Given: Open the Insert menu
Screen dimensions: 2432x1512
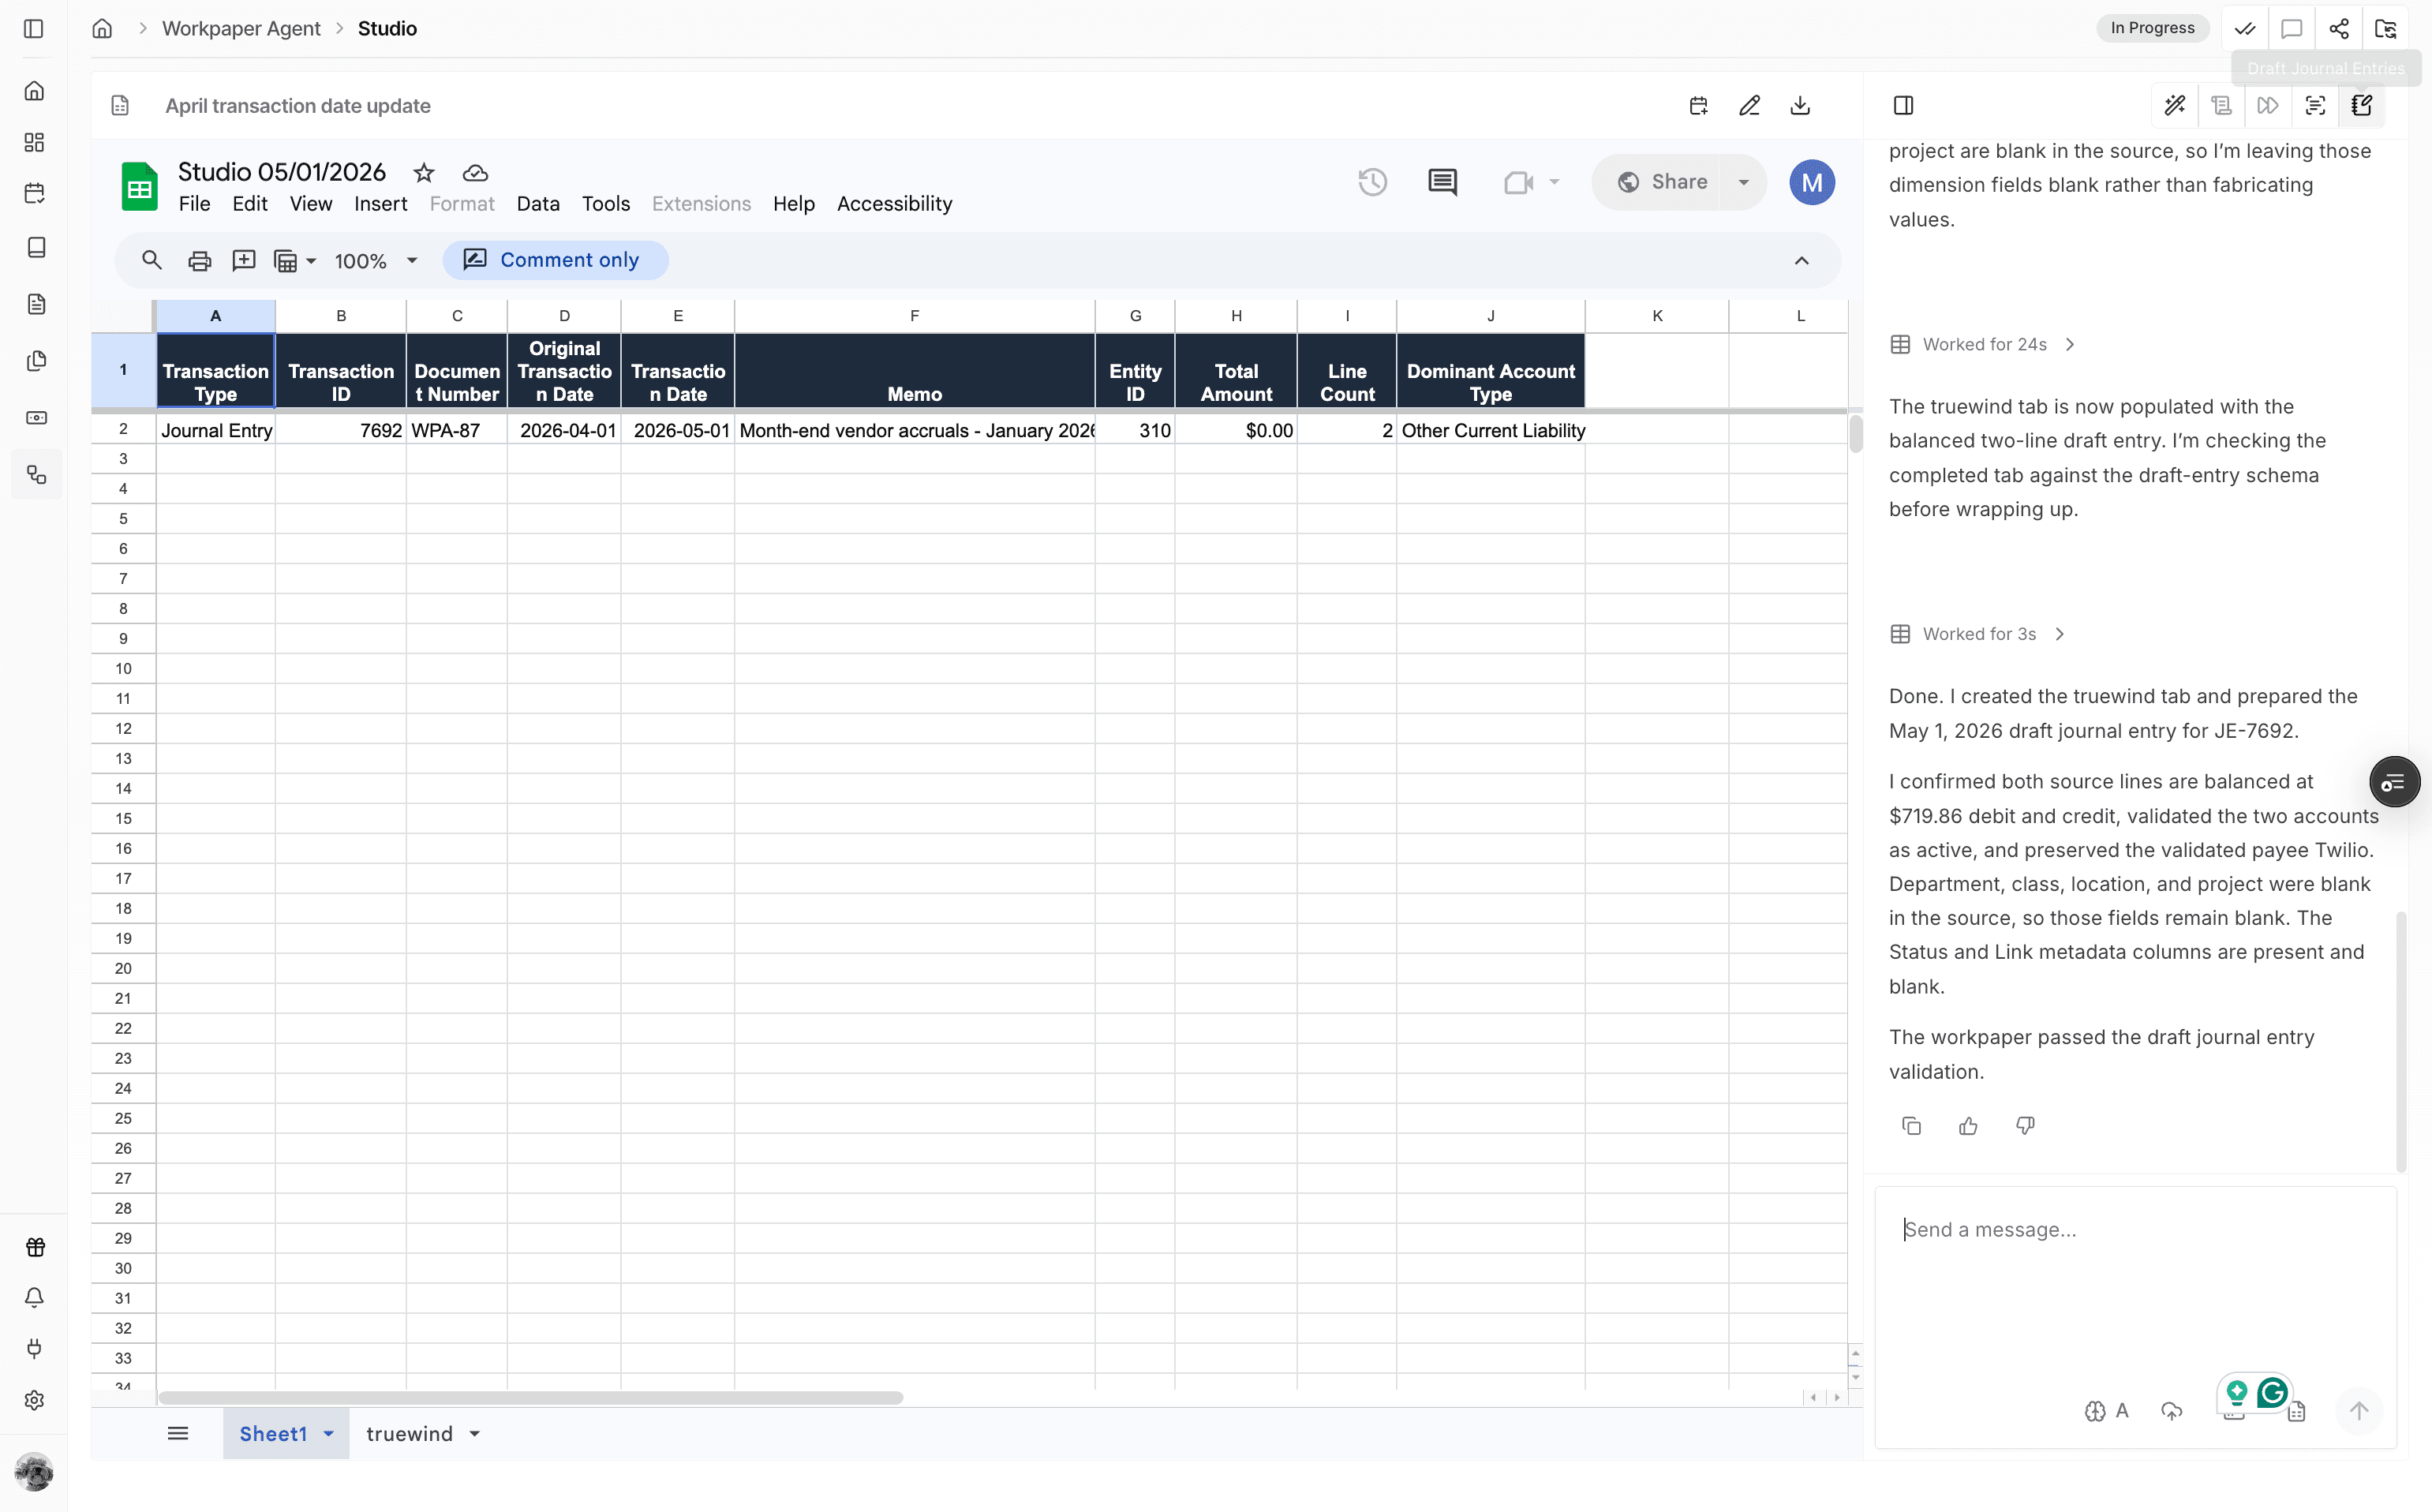Looking at the screenshot, I should click(380, 204).
